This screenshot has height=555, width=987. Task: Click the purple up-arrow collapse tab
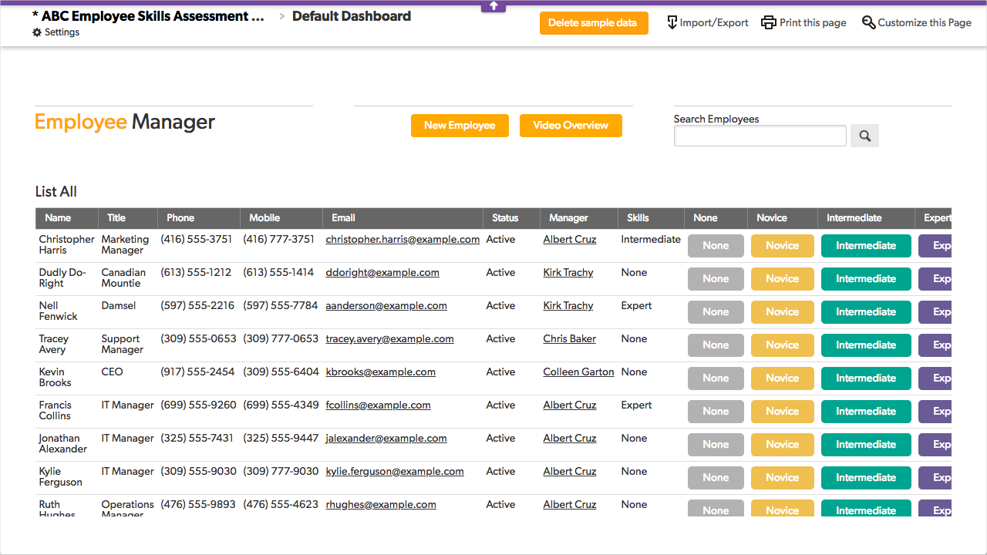click(493, 6)
